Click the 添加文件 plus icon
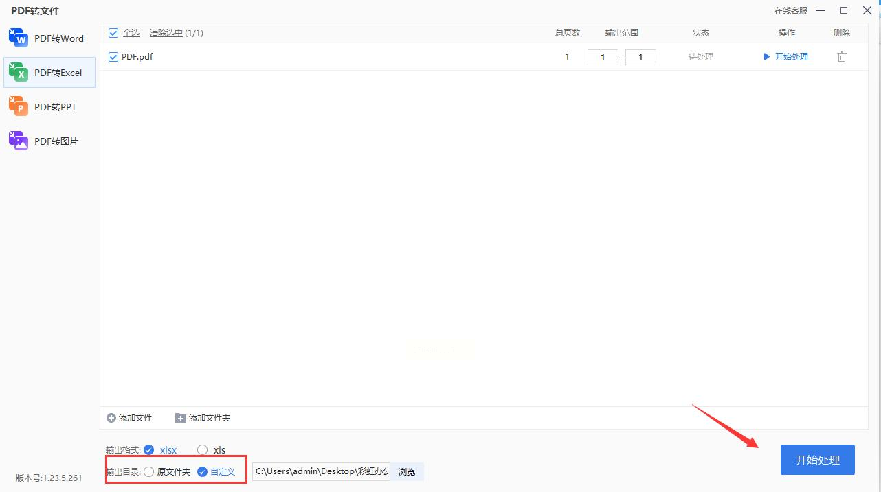This screenshot has height=492, width=881. point(111,418)
